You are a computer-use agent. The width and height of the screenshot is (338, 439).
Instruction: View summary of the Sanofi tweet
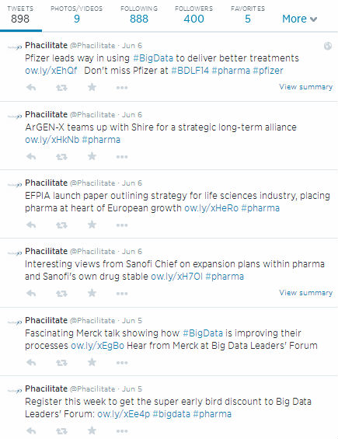(306, 293)
